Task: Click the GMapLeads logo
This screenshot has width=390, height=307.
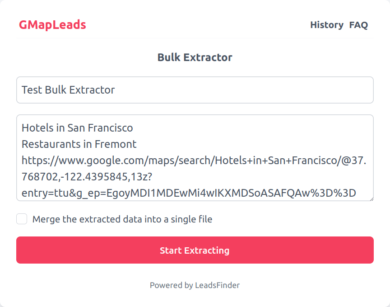Action: 52,25
